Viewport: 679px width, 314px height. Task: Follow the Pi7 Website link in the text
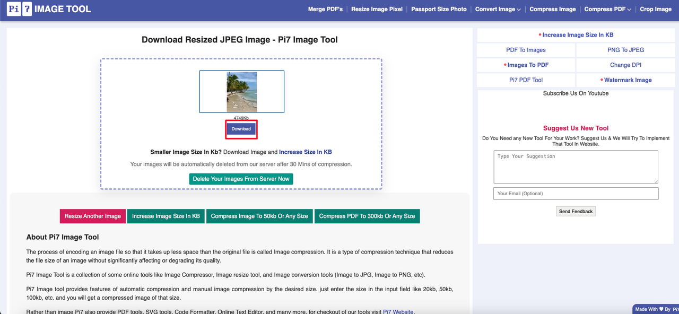(398, 311)
